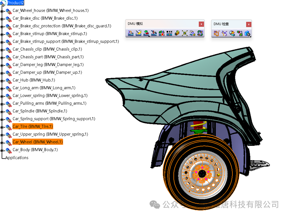Screen dimensions: 288x216
Task: Click the DMU 模拟 toolbar title
Action: (135, 24)
